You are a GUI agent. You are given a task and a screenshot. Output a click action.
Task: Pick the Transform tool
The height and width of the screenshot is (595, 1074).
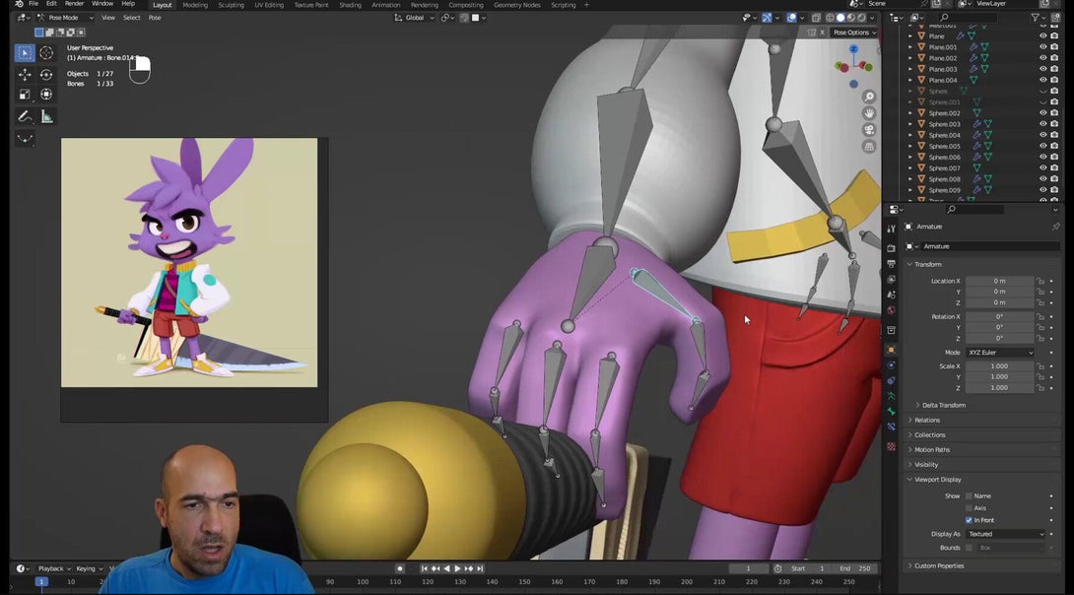(x=46, y=95)
